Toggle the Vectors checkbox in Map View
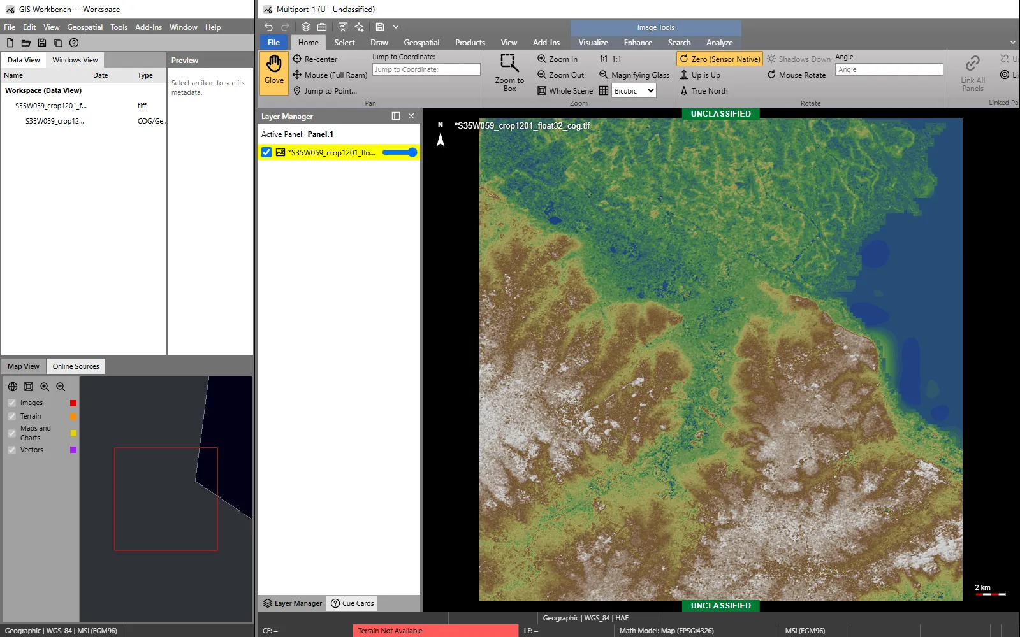 pyautogui.click(x=11, y=450)
